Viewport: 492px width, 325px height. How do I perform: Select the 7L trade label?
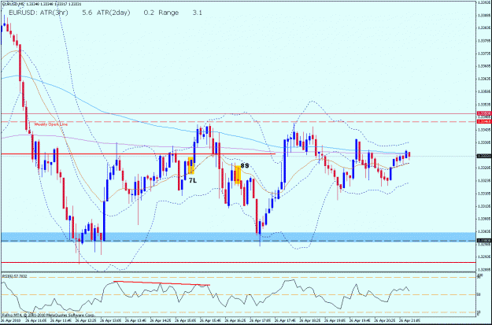tap(193, 180)
